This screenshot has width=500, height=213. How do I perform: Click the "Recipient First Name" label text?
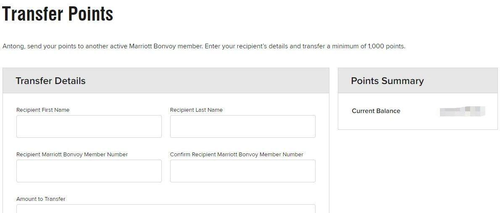(43, 110)
